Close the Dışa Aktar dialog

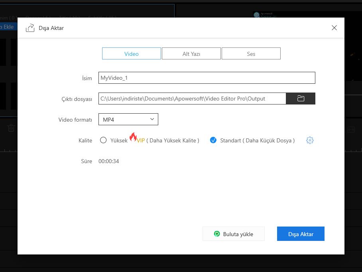click(x=334, y=28)
